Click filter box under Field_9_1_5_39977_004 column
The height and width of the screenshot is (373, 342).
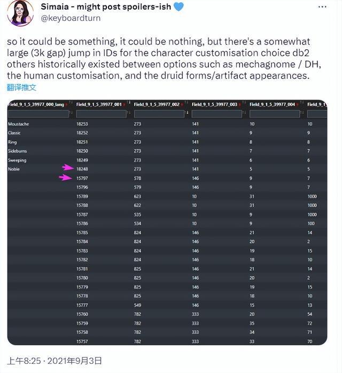tap(275, 114)
